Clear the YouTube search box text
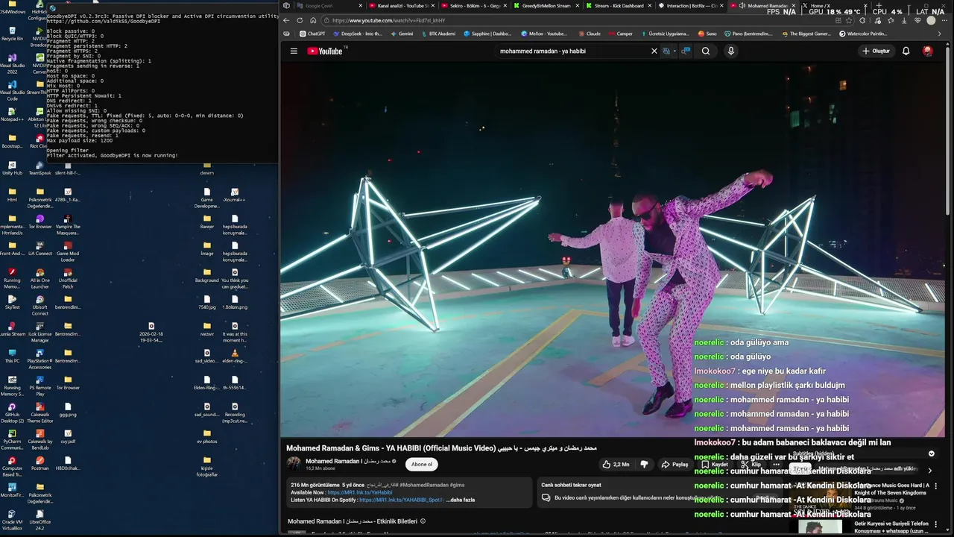 click(654, 51)
